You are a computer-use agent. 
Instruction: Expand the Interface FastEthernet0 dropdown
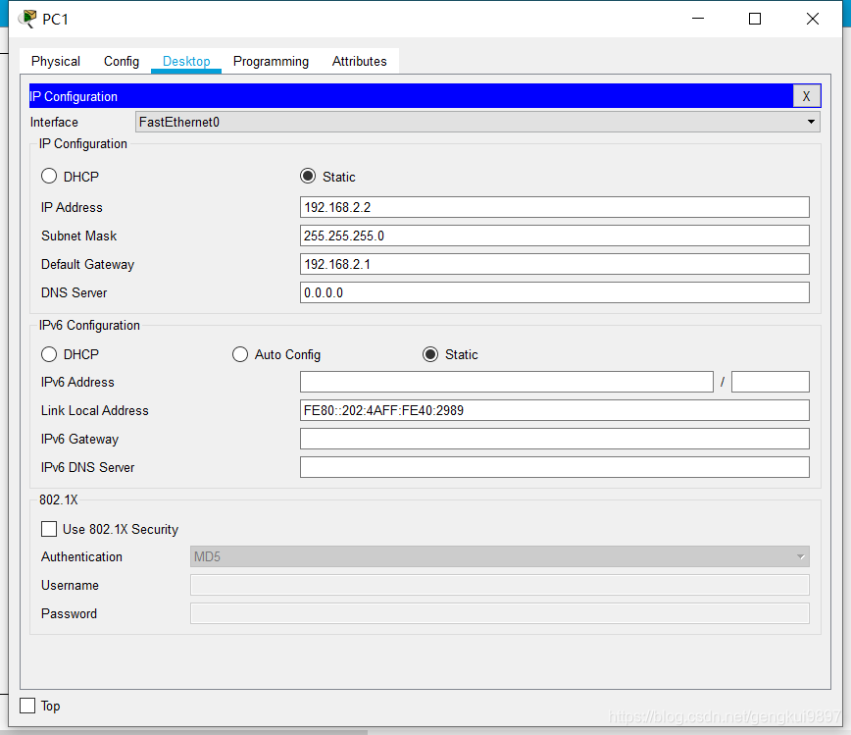(477, 122)
